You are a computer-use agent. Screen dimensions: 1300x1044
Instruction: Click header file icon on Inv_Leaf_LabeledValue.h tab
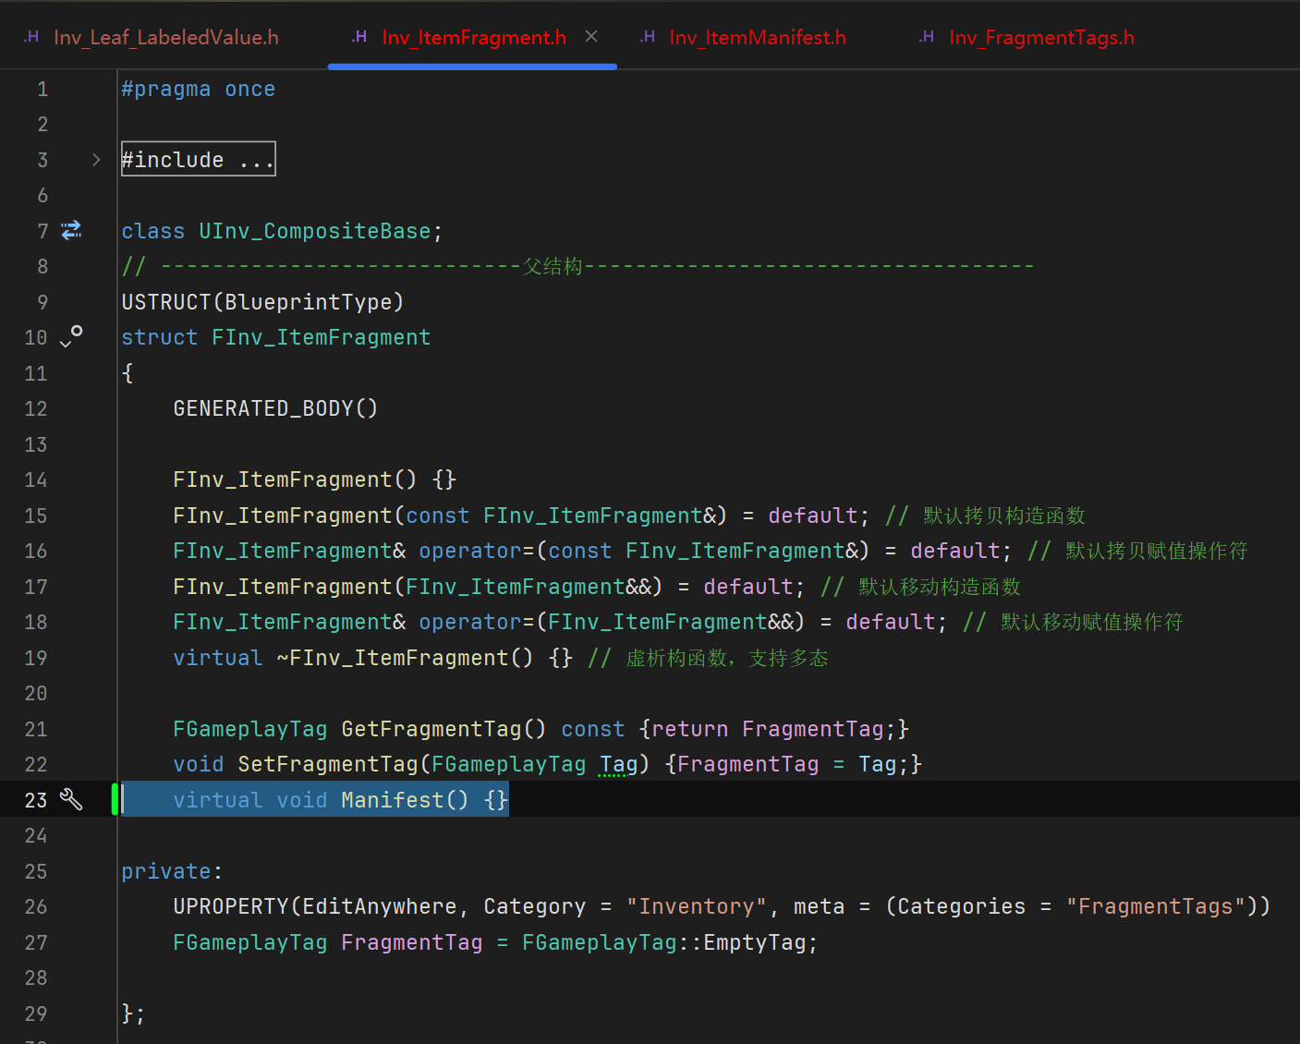[31, 37]
